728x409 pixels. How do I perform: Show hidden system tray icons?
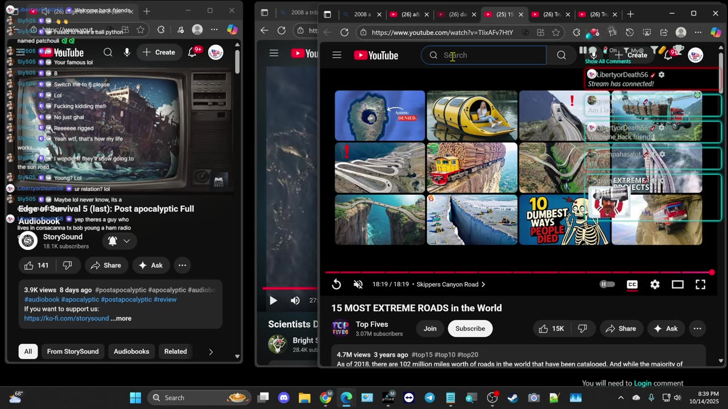click(x=621, y=398)
